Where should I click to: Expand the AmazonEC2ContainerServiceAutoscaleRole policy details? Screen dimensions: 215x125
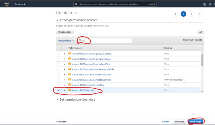64,69
